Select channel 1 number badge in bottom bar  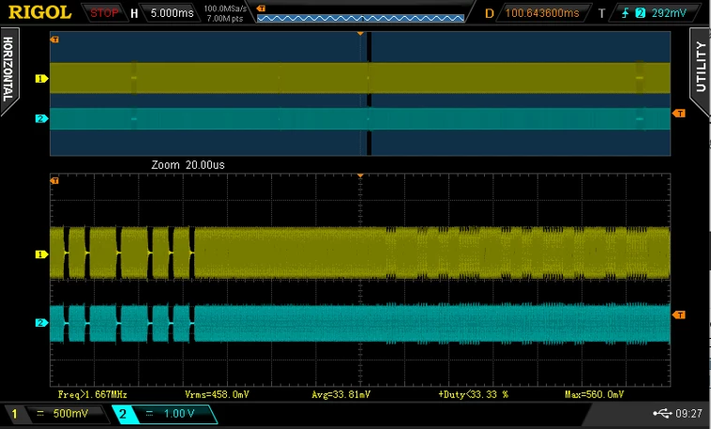pos(14,414)
